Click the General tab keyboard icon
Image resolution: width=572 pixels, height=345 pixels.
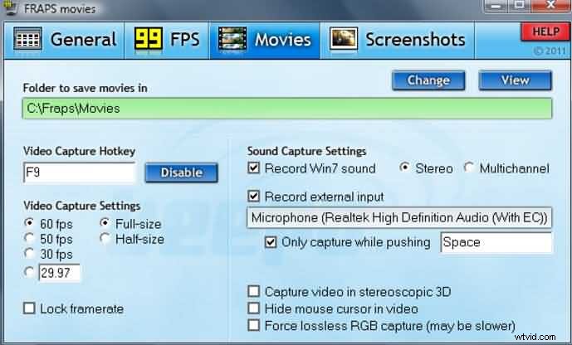[29, 39]
